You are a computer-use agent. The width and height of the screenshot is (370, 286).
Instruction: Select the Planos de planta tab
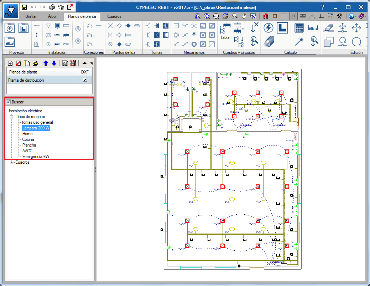[82, 16]
